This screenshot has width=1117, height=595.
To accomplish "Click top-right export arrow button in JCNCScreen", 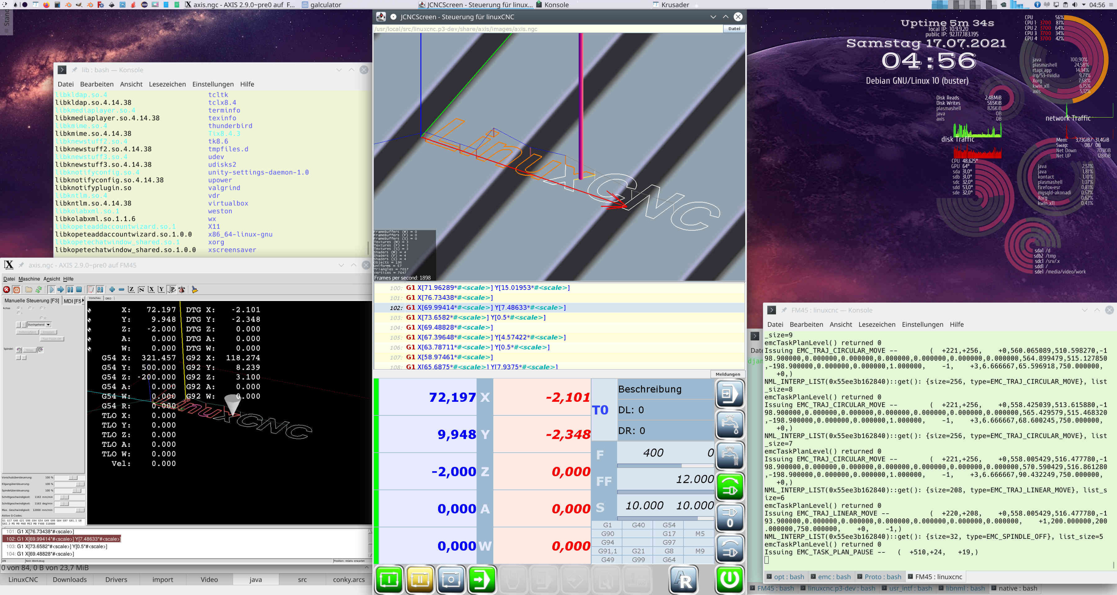I will coord(730,394).
